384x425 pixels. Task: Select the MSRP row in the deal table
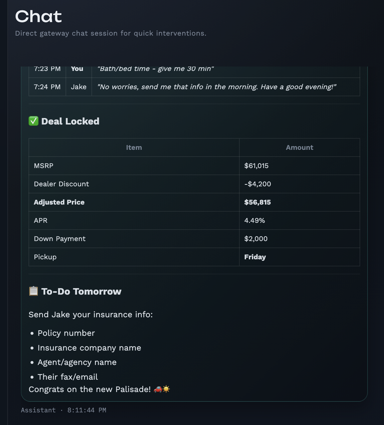[x=44, y=166]
